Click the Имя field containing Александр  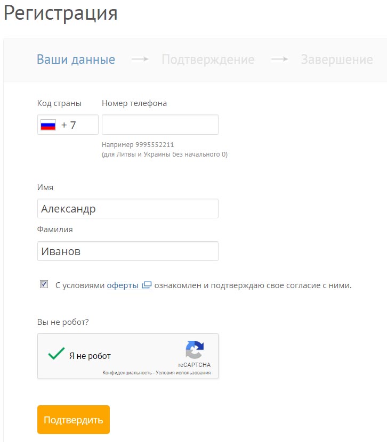(x=128, y=209)
